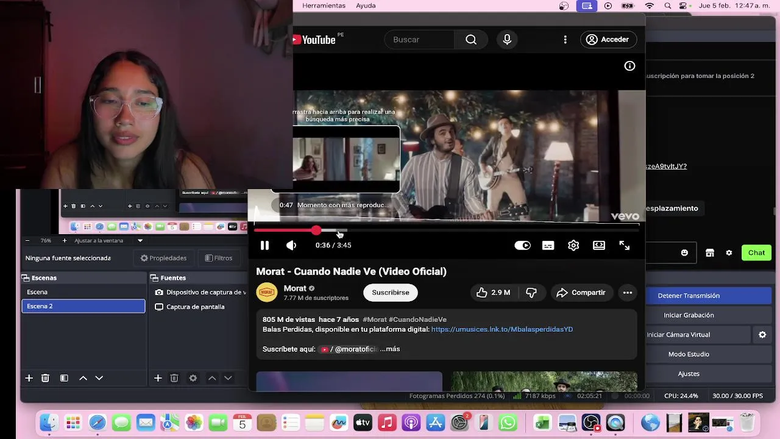This screenshot has width=780, height=439.
Task: Like the video with 2.9 M
Action: click(494, 293)
